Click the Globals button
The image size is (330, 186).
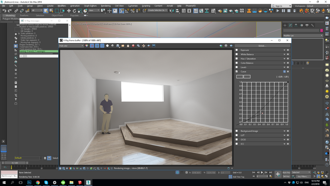click(262, 46)
